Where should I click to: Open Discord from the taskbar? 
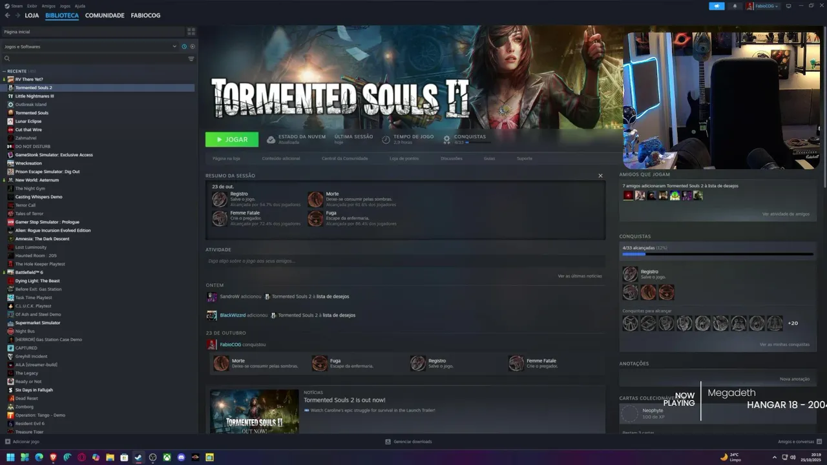(181, 457)
